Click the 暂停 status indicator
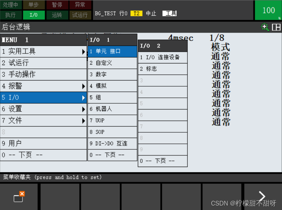The height and width of the screenshot is (210, 282). click(x=57, y=5)
